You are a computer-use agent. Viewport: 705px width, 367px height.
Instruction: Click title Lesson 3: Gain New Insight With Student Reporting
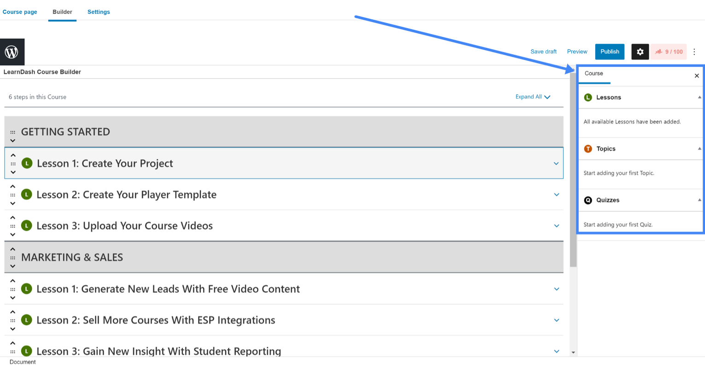pyautogui.click(x=159, y=351)
